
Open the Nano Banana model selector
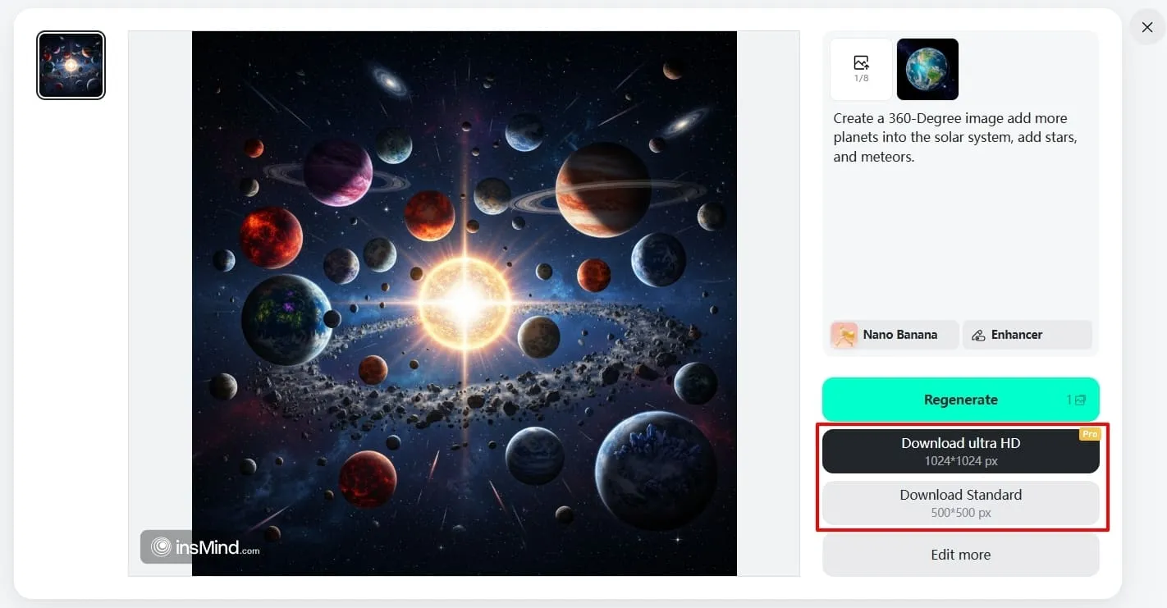click(894, 335)
